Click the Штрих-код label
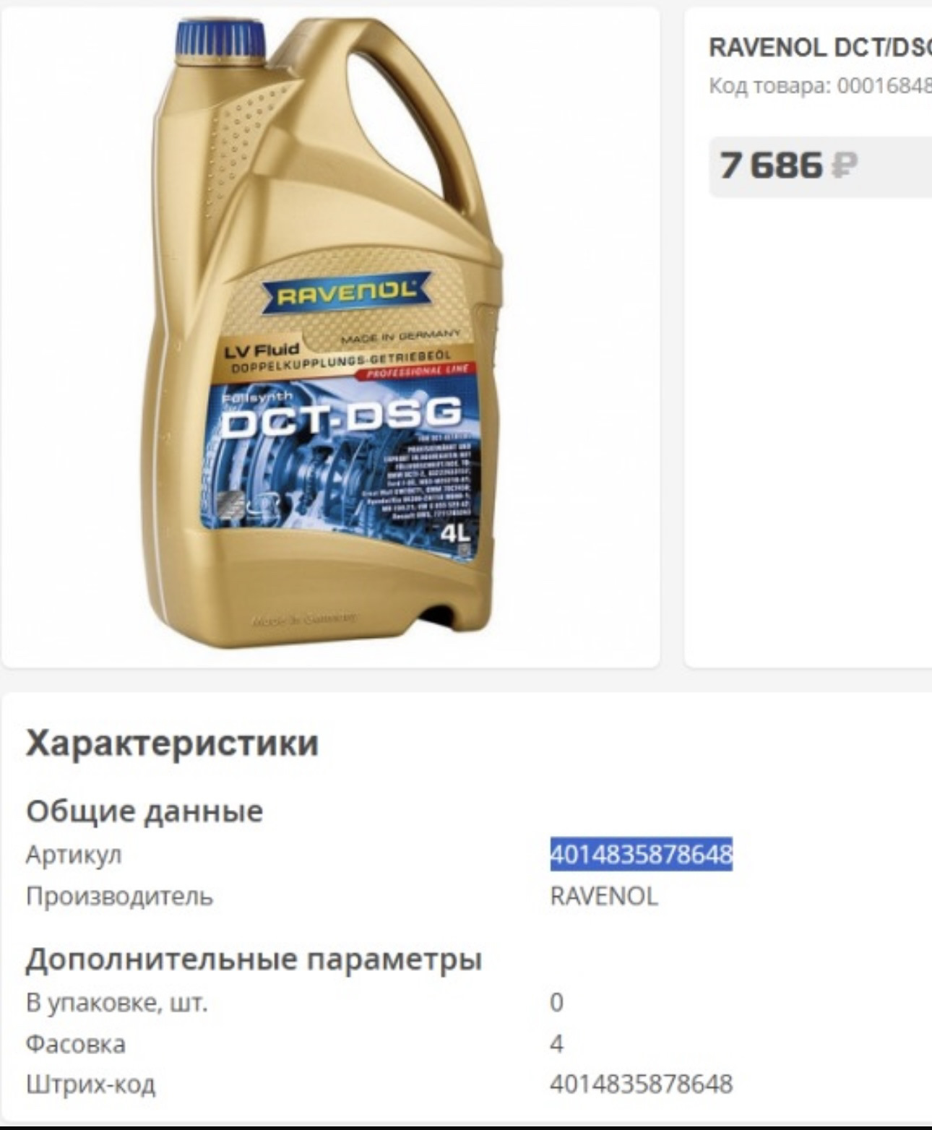Screen dimensions: 932x1130 point(91,1084)
